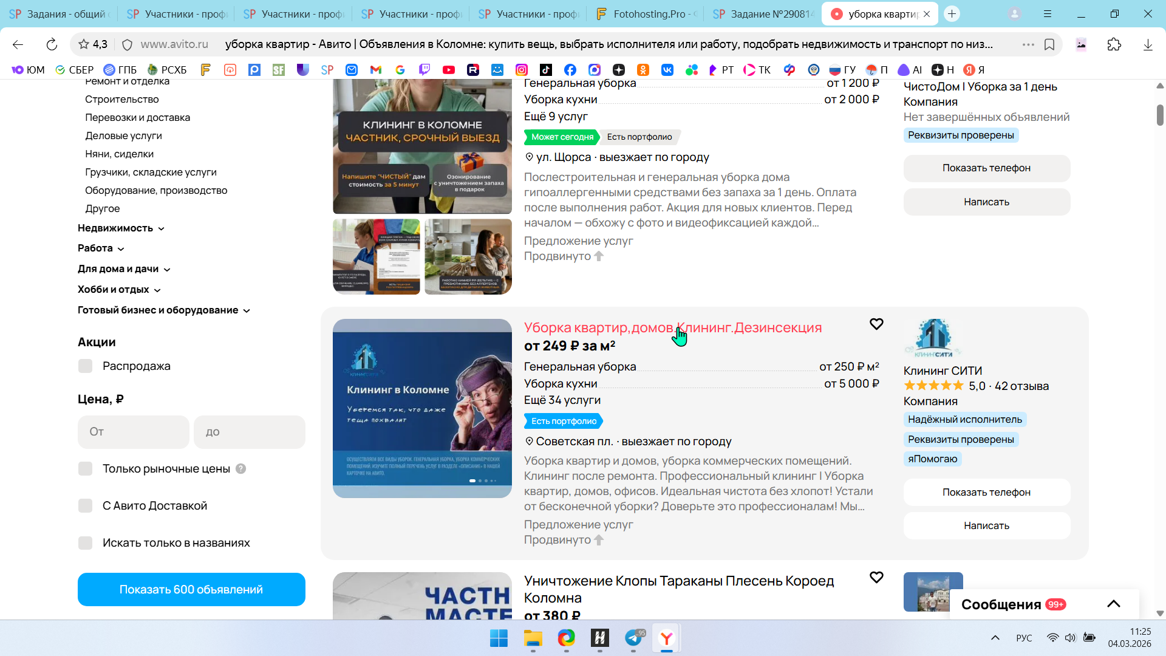Click the bookmark icon in address bar
Image resolution: width=1166 pixels, height=656 pixels.
(1049, 44)
